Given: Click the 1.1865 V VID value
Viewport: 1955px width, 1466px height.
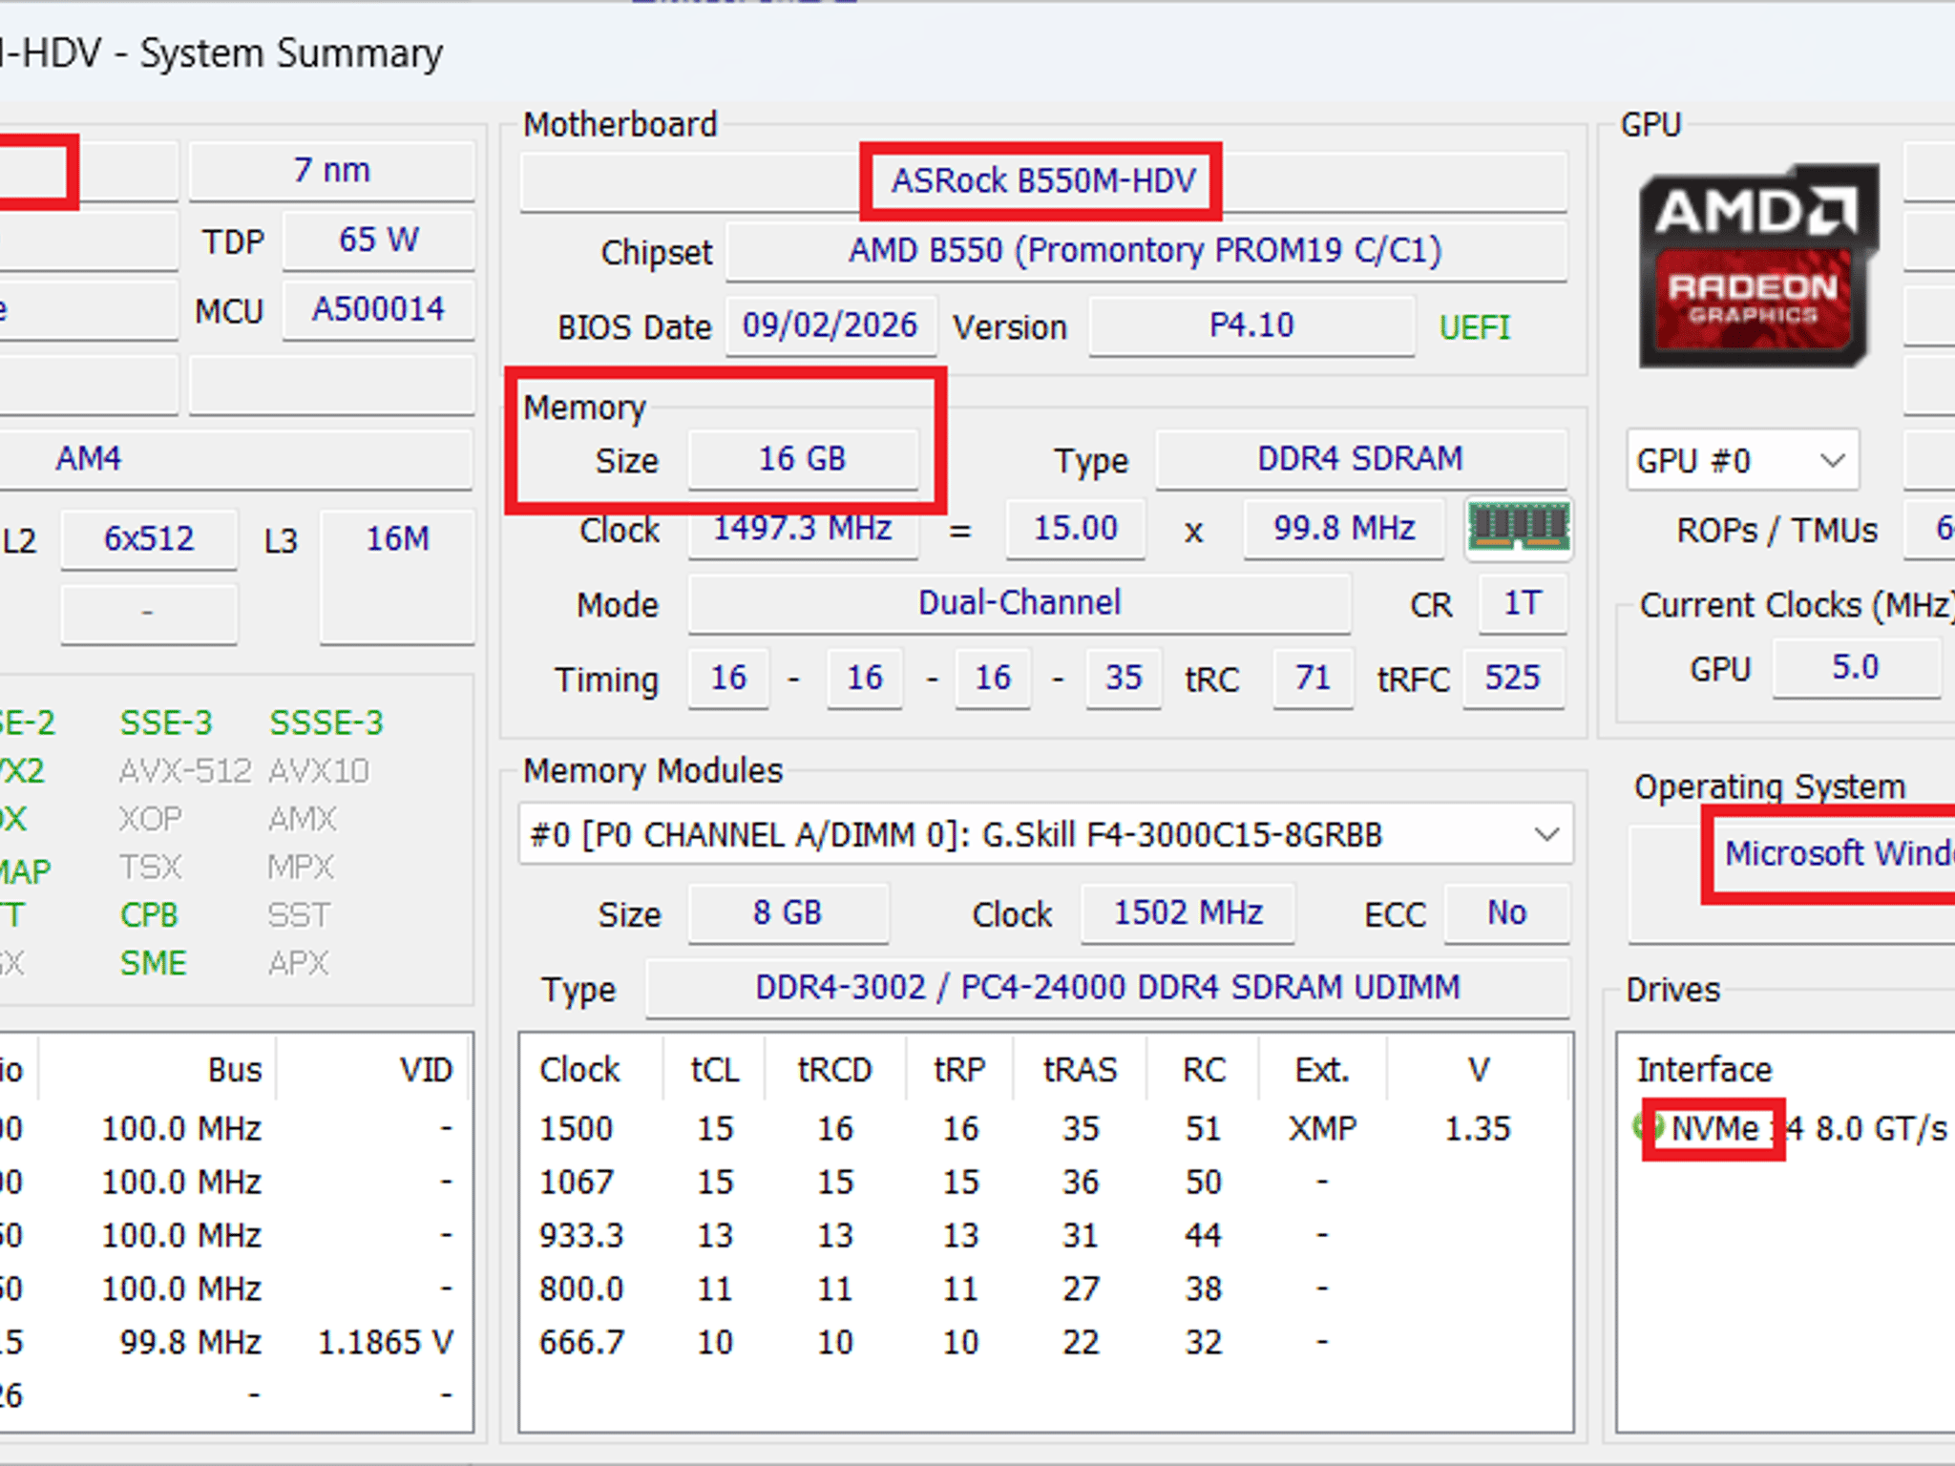Looking at the screenshot, I should [x=385, y=1342].
